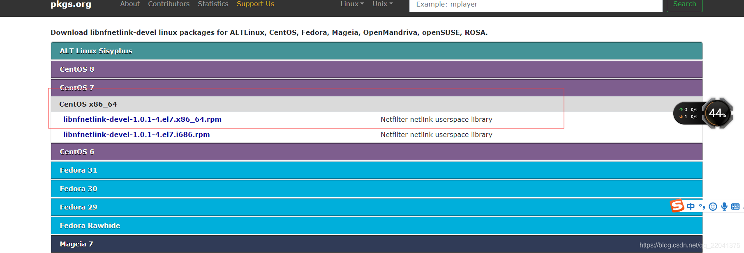
Task: Expand the CentOS 8 section
Action: [x=377, y=69]
